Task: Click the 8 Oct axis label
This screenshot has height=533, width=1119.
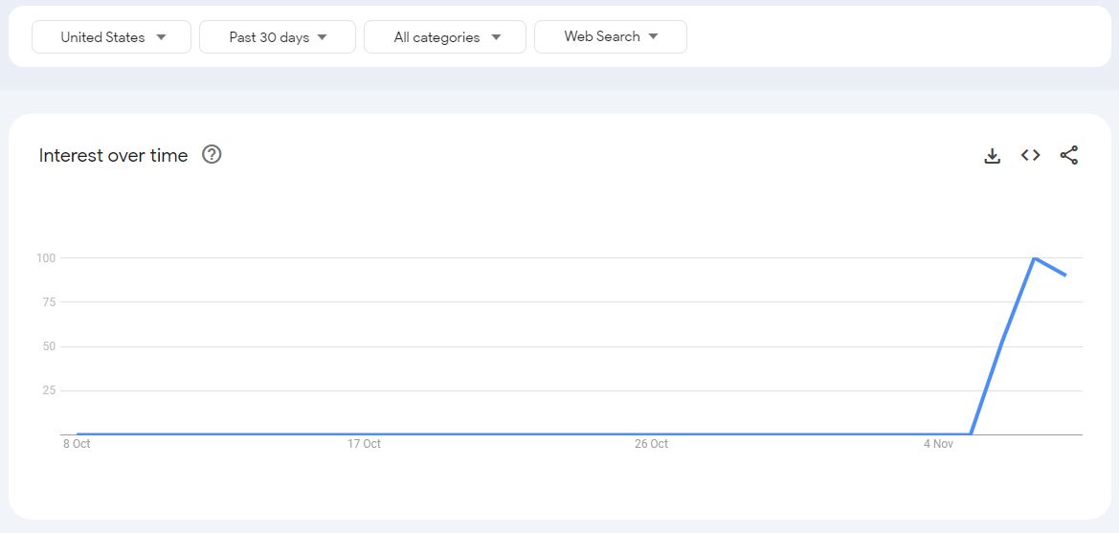Action: (x=77, y=444)
